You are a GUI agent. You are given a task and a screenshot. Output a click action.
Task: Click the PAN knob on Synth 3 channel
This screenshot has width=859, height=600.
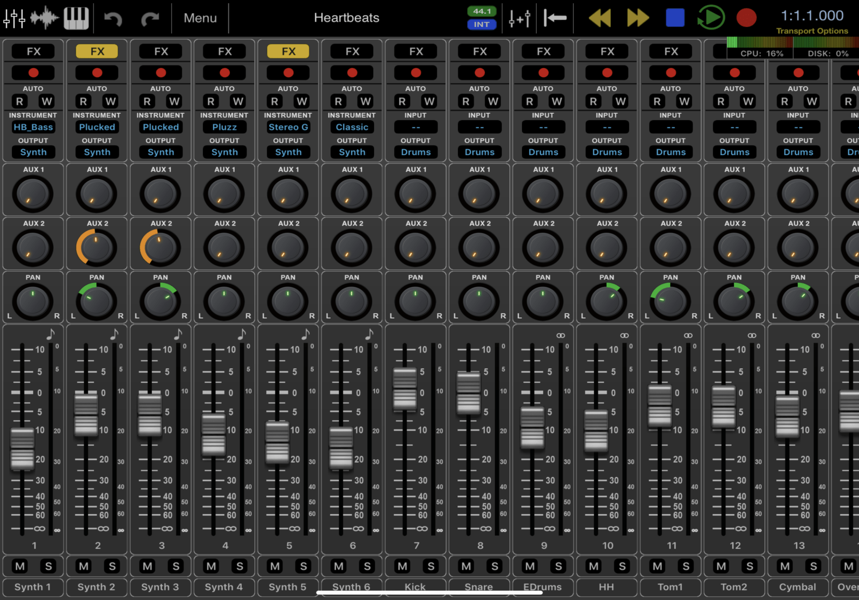tap(160, 302)
